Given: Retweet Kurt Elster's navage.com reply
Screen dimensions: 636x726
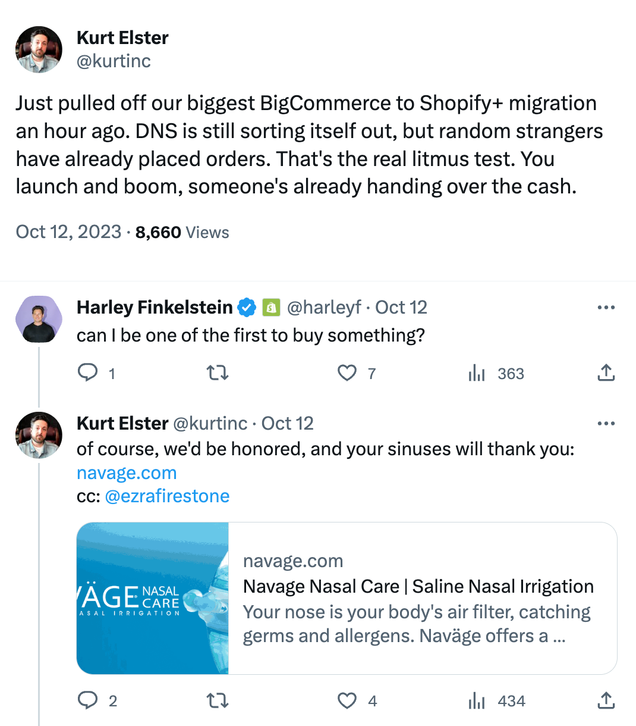Looking at the screenshot, I should (x=217, y=700).
